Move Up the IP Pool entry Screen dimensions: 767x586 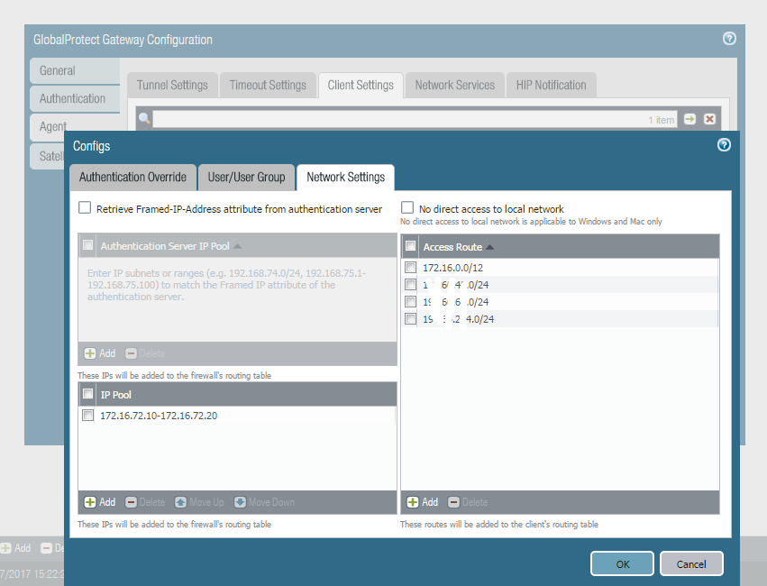point(199,502)
